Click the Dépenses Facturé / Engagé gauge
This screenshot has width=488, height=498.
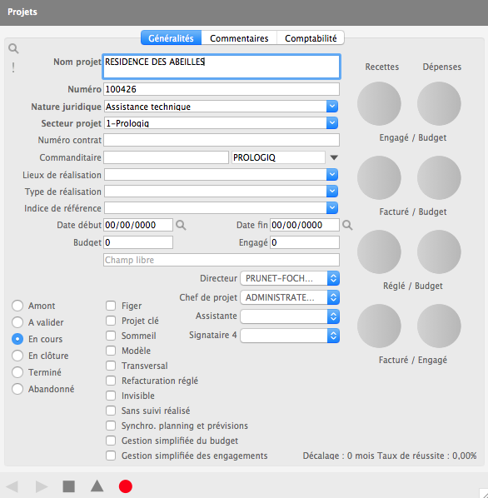click(x=439, y=326)
